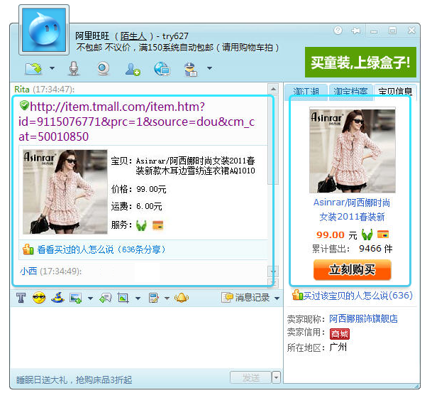Open the dropdown arrow beside send file icon

52,68
